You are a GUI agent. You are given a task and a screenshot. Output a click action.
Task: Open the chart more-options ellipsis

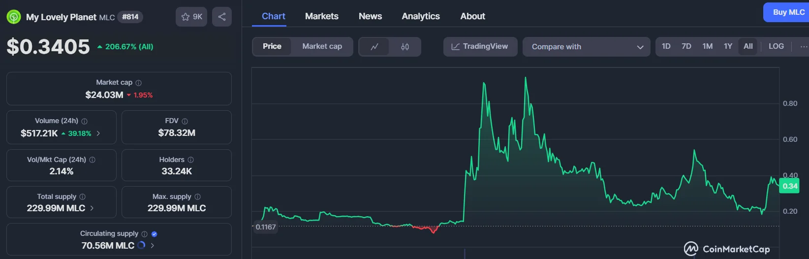coord(804,46)
